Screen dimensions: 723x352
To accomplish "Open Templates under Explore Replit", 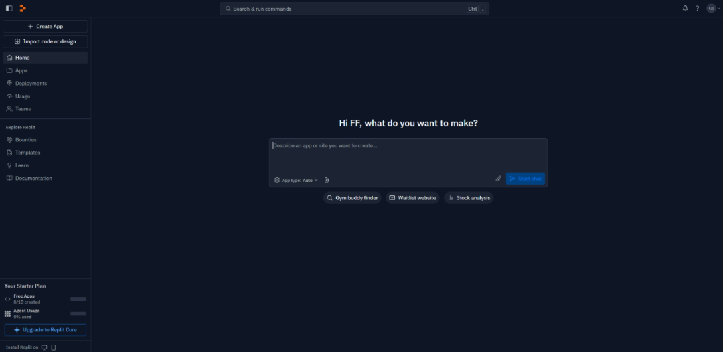I will (46, 153).
